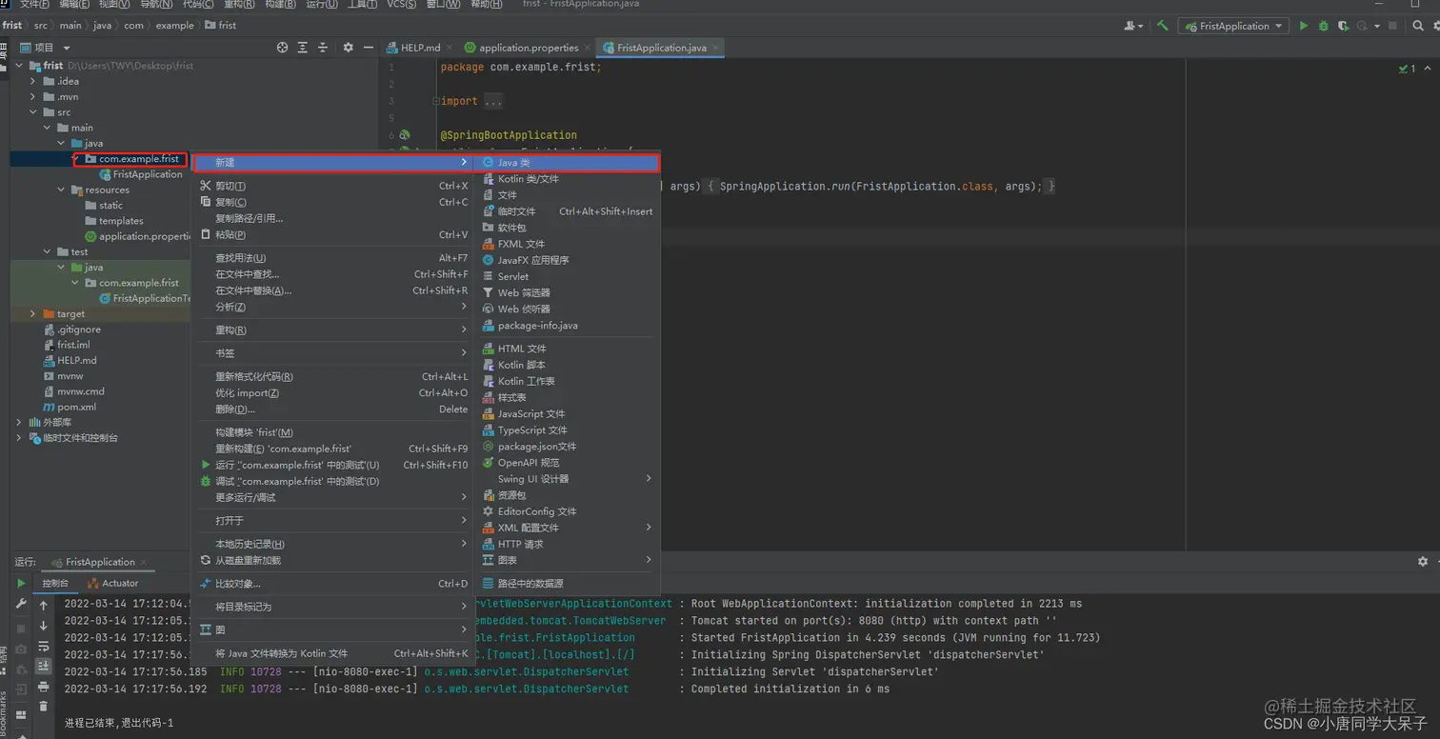Viewport: 1440px width, 739px height.
Task: Expand 临时文件和控制台 node
Action: pyautogui.click(x=20, y=438)
